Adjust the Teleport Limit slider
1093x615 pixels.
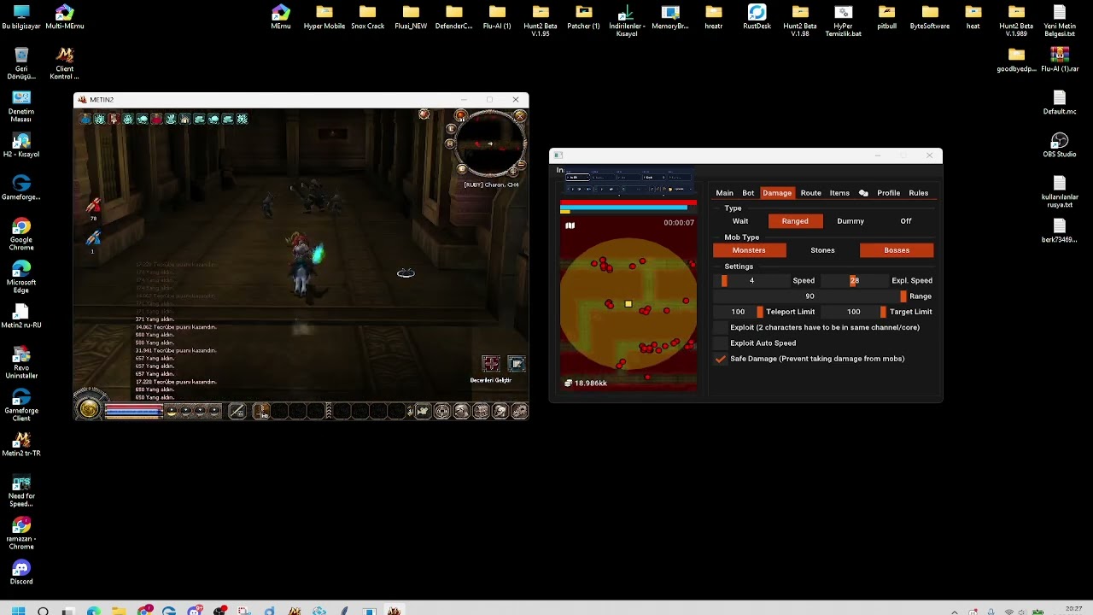[739, 312]
